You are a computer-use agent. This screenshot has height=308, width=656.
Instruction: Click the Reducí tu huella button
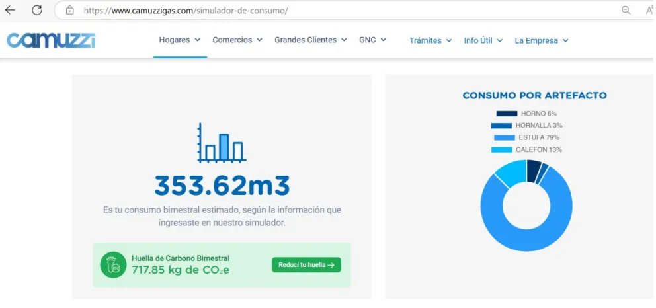[306, 265]
